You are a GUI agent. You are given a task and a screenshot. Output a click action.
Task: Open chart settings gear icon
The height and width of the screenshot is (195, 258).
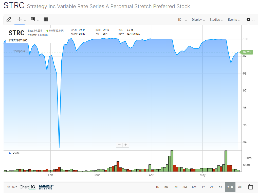pyautogui.click(x=248, y=19)
